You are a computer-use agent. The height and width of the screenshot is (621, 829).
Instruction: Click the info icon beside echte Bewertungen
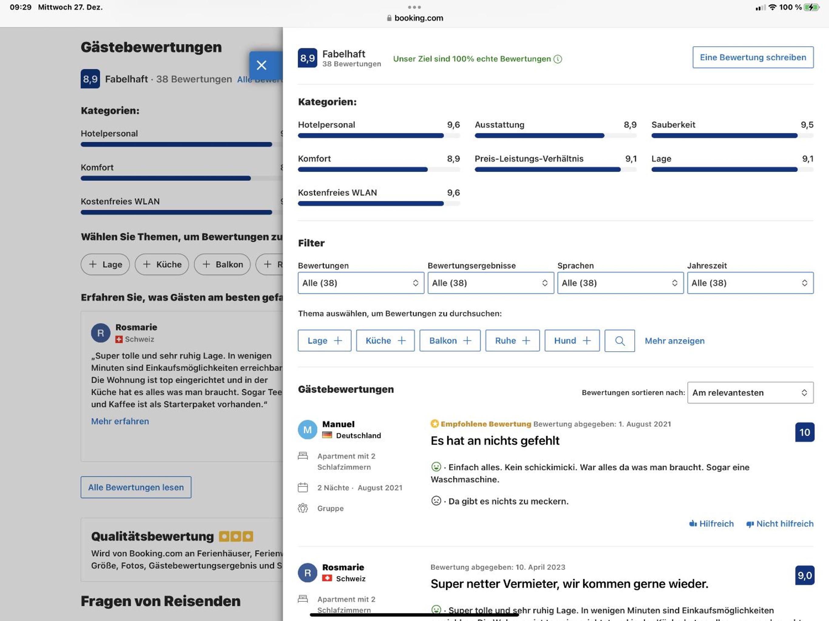tap(558, 59)
